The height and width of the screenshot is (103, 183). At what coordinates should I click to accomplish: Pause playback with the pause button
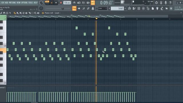point(51,3)
